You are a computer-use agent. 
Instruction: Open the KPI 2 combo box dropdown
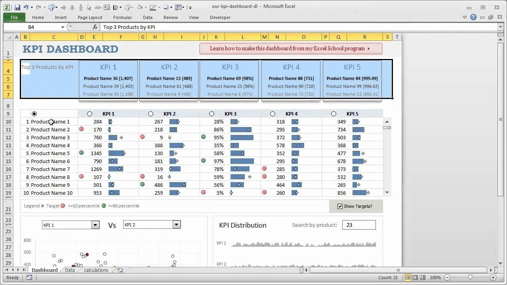[x=177, y=224]
